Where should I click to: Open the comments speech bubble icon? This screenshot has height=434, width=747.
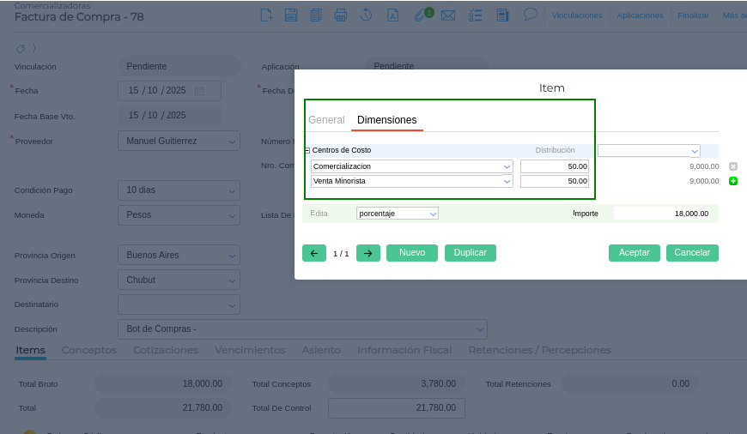click(530, 15)
